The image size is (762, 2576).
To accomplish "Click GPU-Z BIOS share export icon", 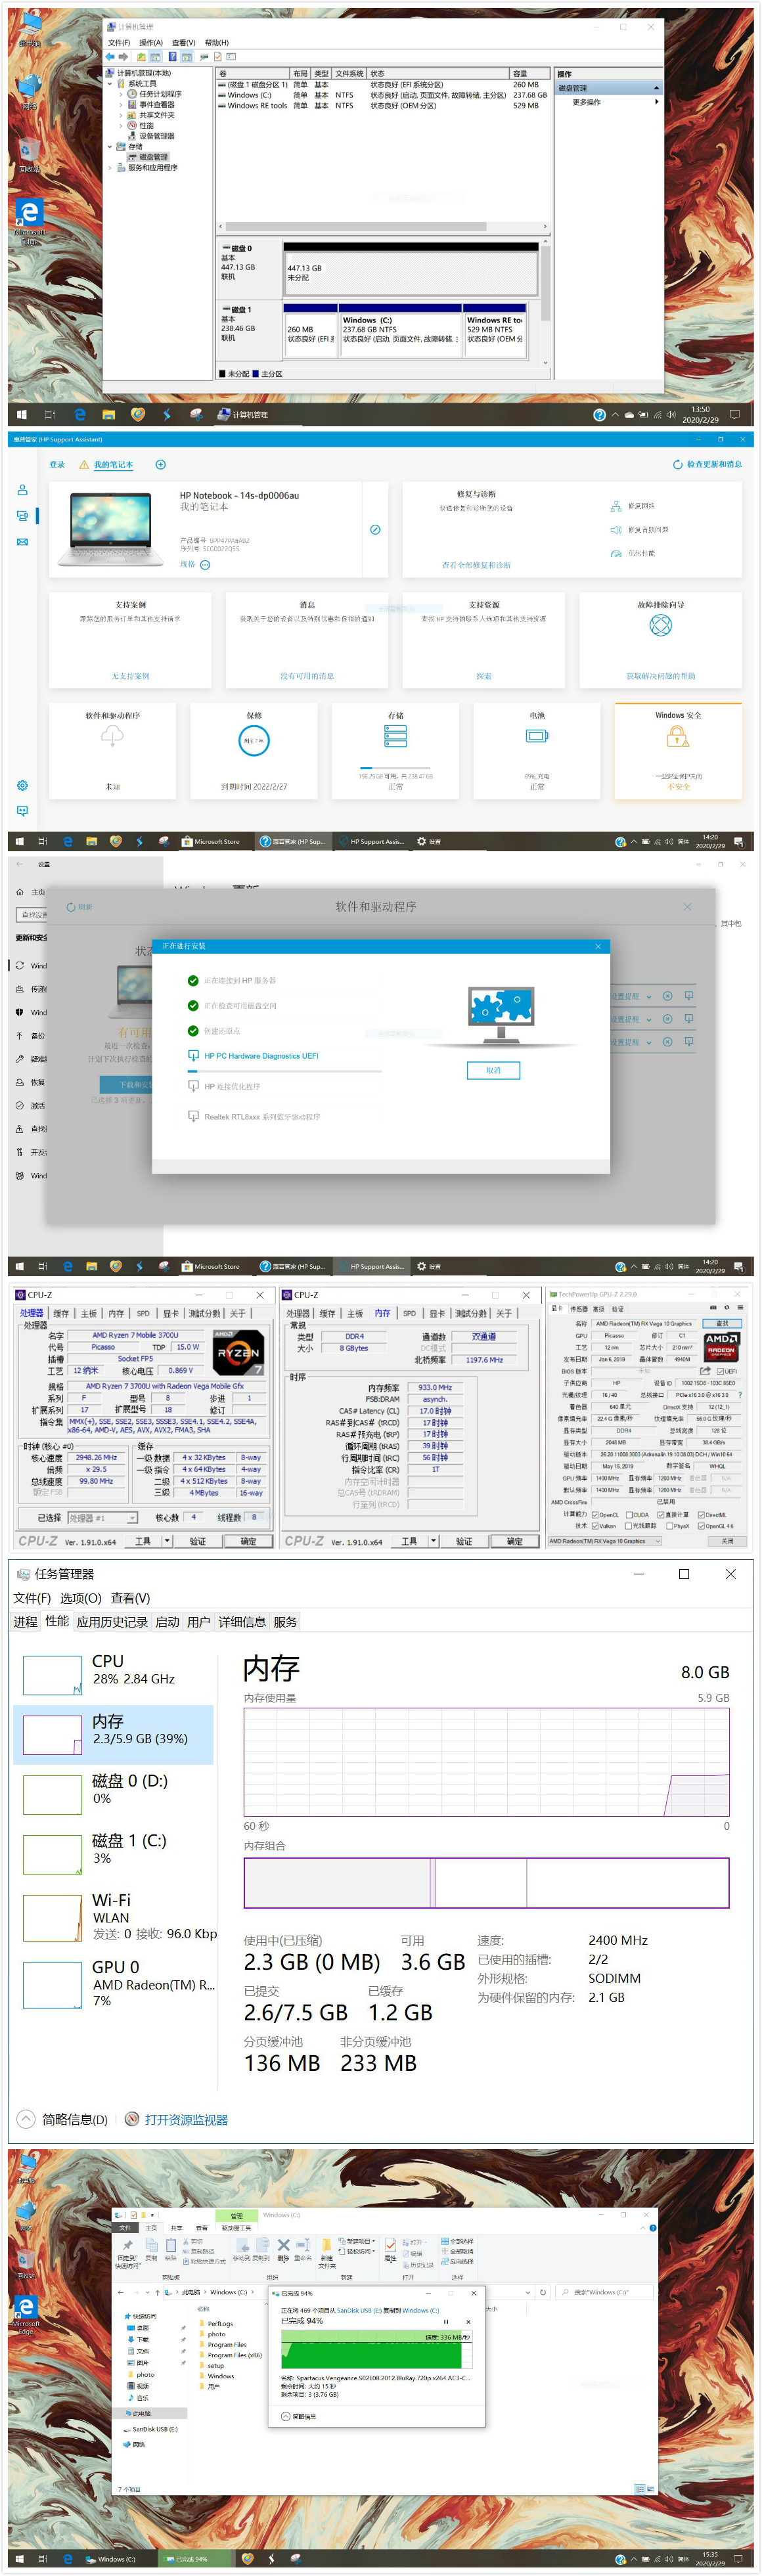I will [704, 1371].
